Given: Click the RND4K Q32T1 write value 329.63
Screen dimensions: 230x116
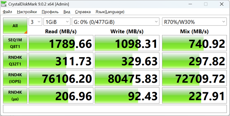Looking at the screenshot, I should 127,61.
